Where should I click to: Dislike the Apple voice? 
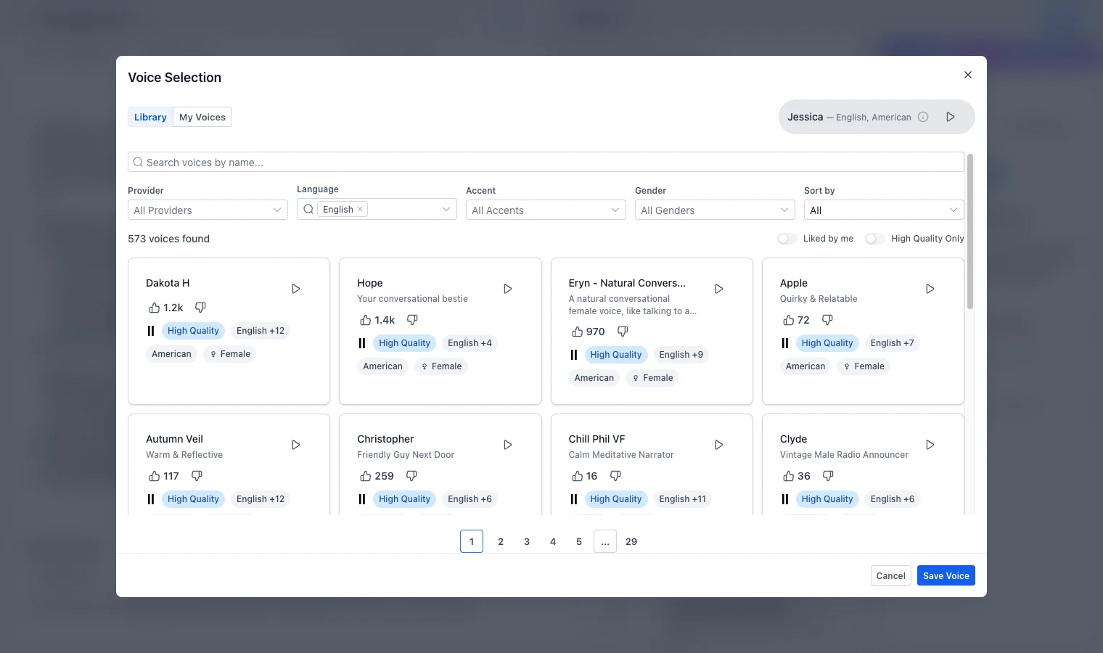click(x=827, y=320)
